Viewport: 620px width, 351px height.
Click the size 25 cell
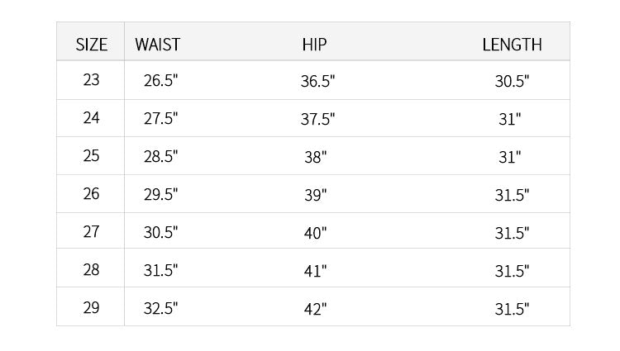(x=92, y=156)
